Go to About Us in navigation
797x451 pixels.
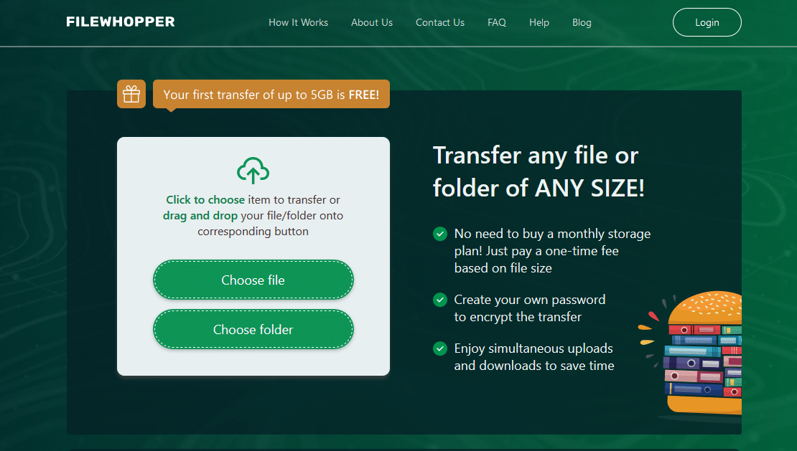372,22
